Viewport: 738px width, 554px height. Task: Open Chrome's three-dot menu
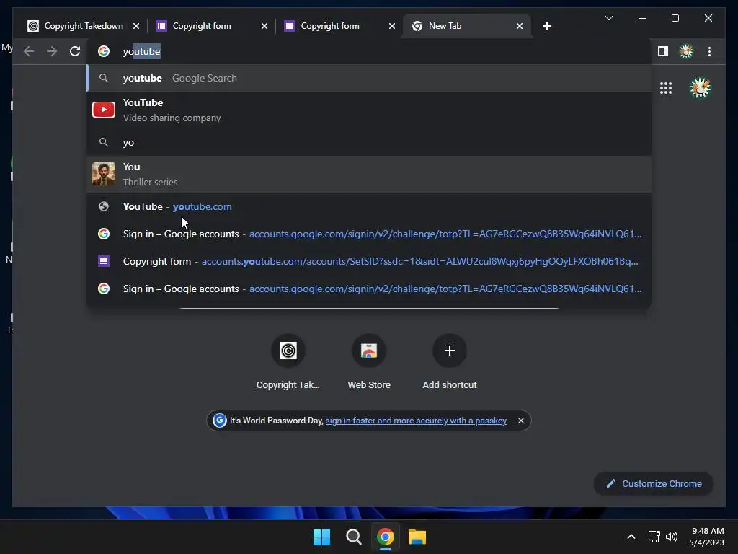tap(709, 51)
